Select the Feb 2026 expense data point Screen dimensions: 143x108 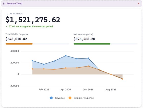tap(44, 69)
